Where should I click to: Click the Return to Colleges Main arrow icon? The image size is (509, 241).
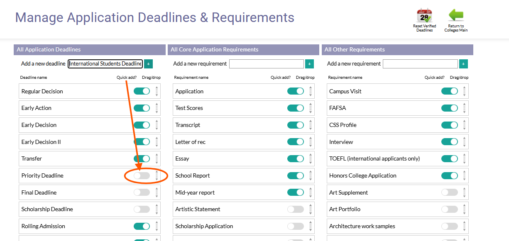[456, 15]
